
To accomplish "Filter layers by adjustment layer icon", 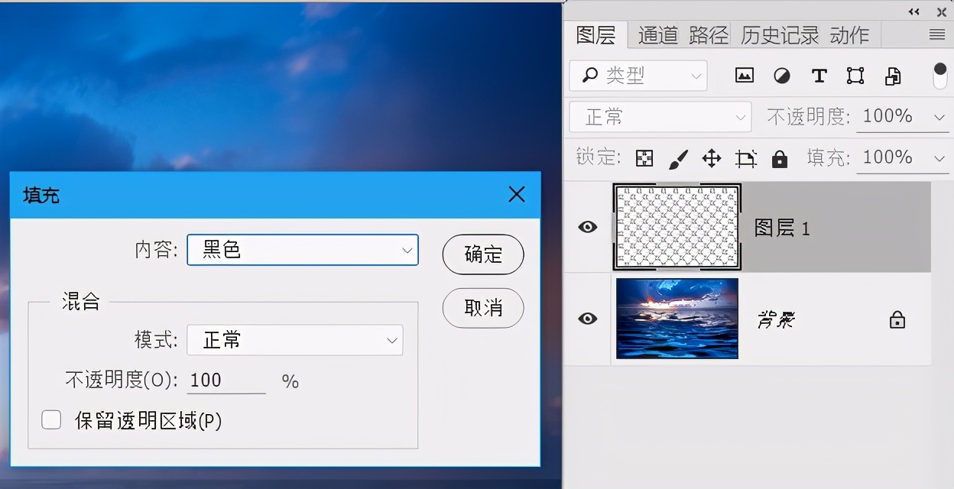I will (782, 76).
